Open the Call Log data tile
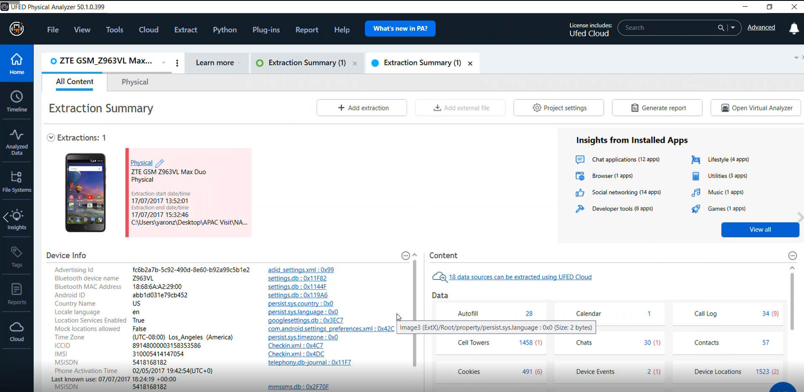 (x=728, y=314)
